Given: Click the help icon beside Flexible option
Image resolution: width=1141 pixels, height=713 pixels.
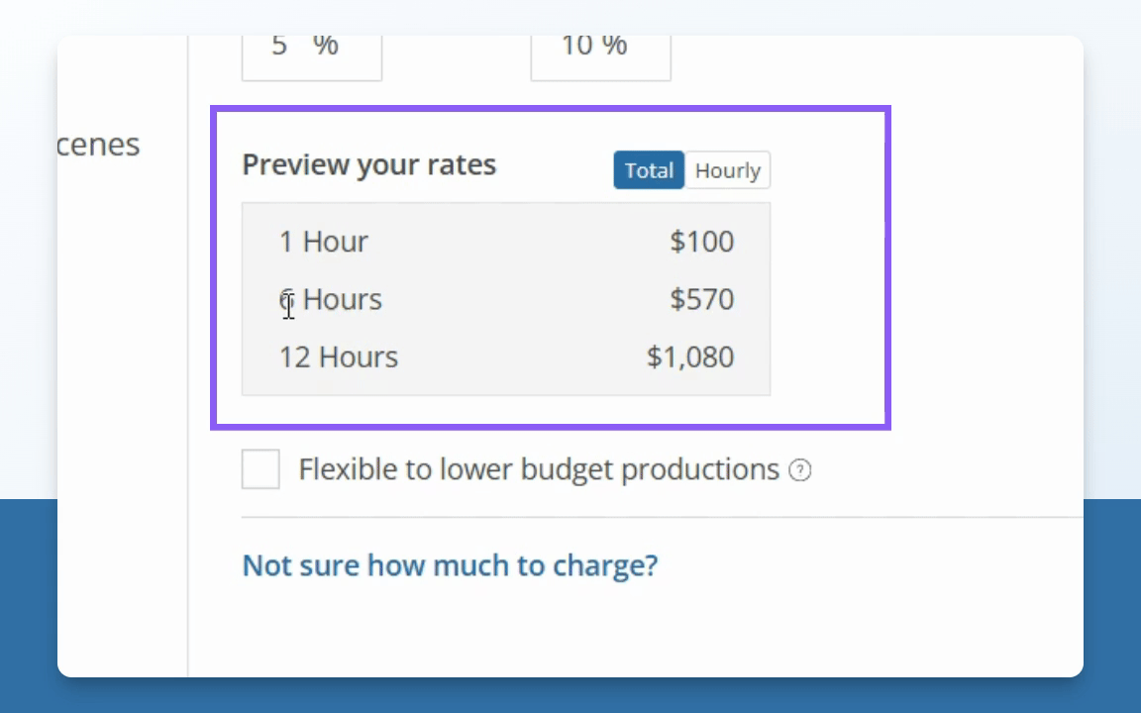Looking at the screenshot, I should click(799, 470).
